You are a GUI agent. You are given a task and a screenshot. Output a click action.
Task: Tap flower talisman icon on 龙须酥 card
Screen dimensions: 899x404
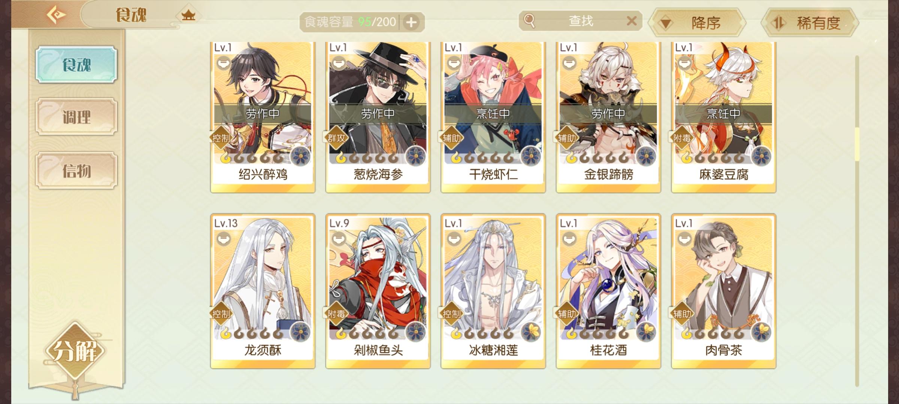click(x=300, y=331)
